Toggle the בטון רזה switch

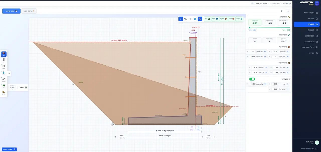252,79
